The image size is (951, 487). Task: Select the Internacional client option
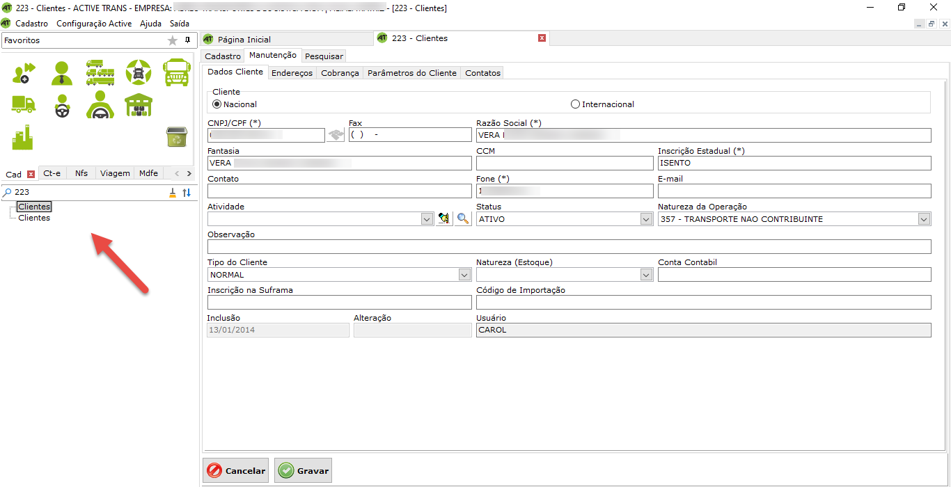(x=575, y=104)
